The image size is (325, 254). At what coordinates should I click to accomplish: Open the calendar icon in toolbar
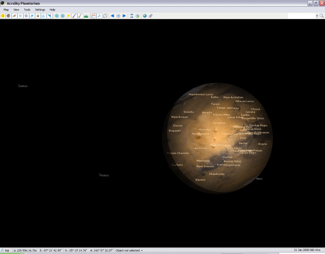pos(94,16)
